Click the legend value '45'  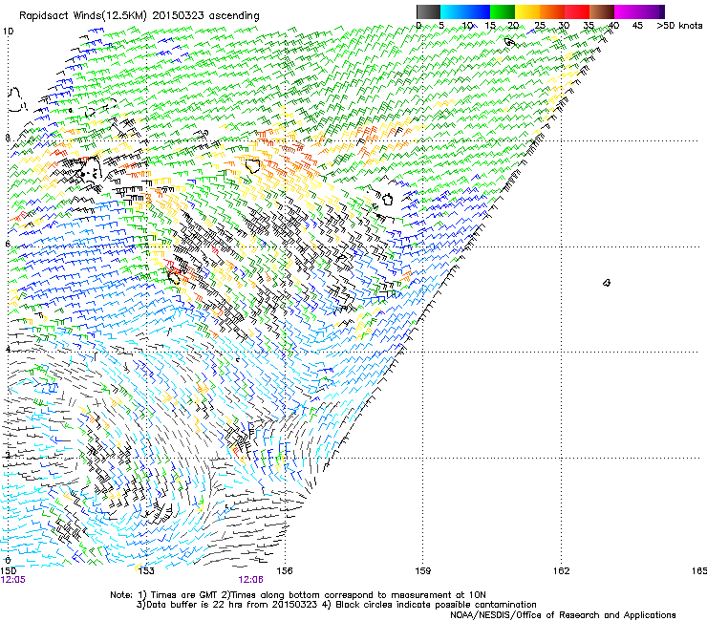click(637, 26)
